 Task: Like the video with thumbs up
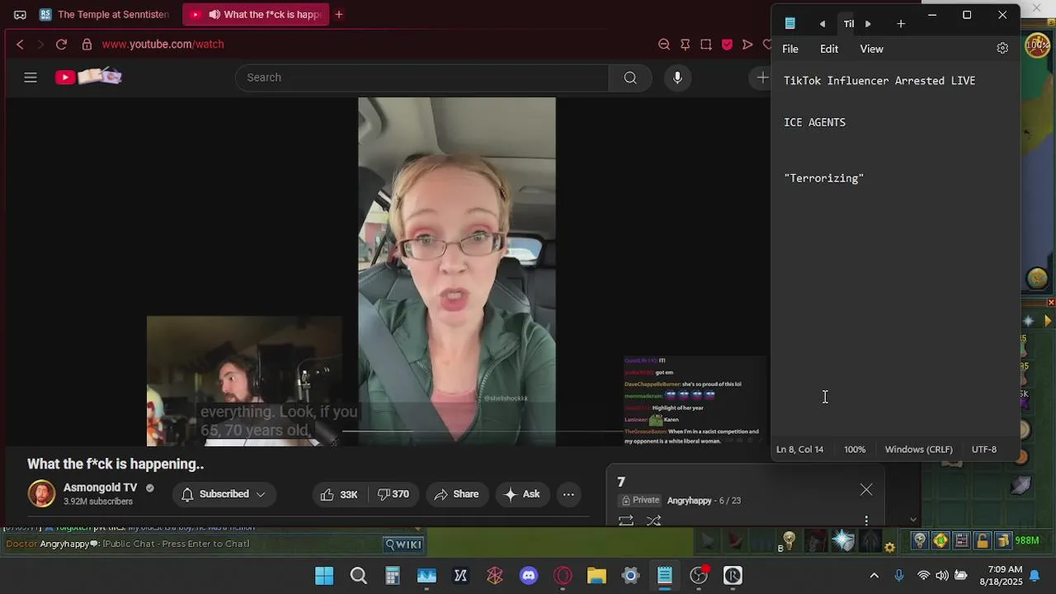point(339,494)
